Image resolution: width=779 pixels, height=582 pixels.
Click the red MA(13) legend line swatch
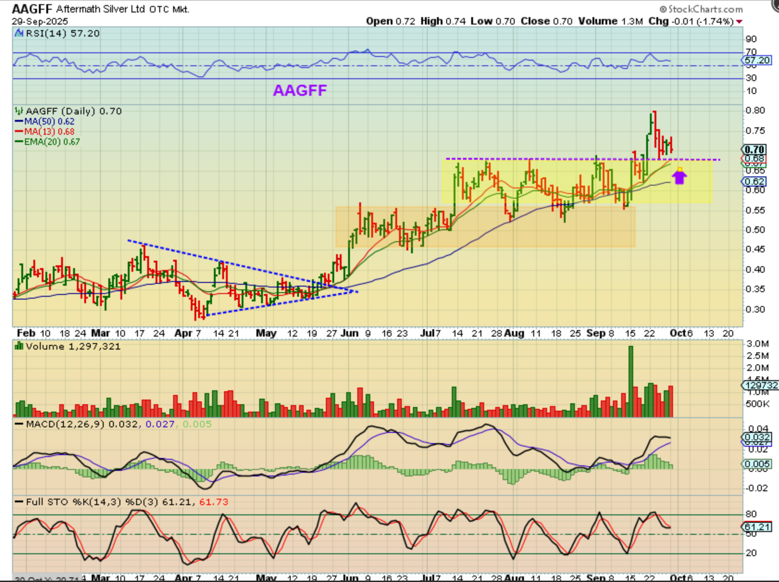click(19, 132)
